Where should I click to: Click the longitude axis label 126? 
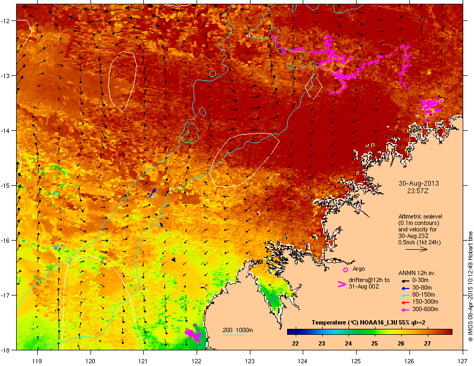tap(409, 361)
